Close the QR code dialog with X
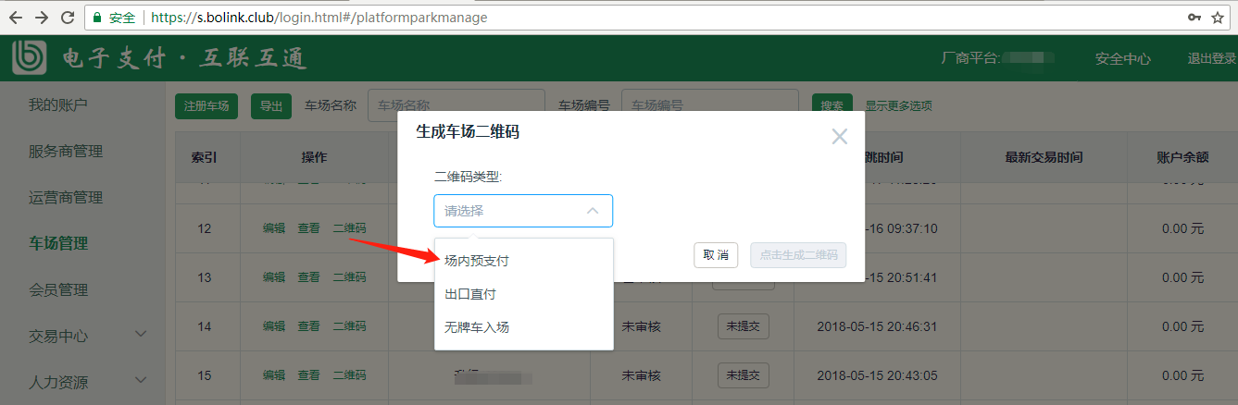The image size is (1238, 405). tap(839, 137)
